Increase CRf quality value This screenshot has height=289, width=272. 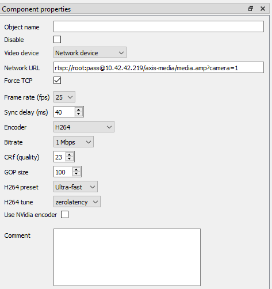(70, 155)
